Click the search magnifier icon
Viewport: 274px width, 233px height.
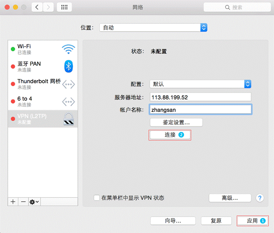(228, 7)
